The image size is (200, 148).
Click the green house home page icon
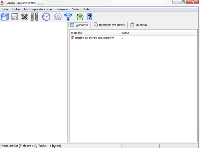click(x=80, y=17)
